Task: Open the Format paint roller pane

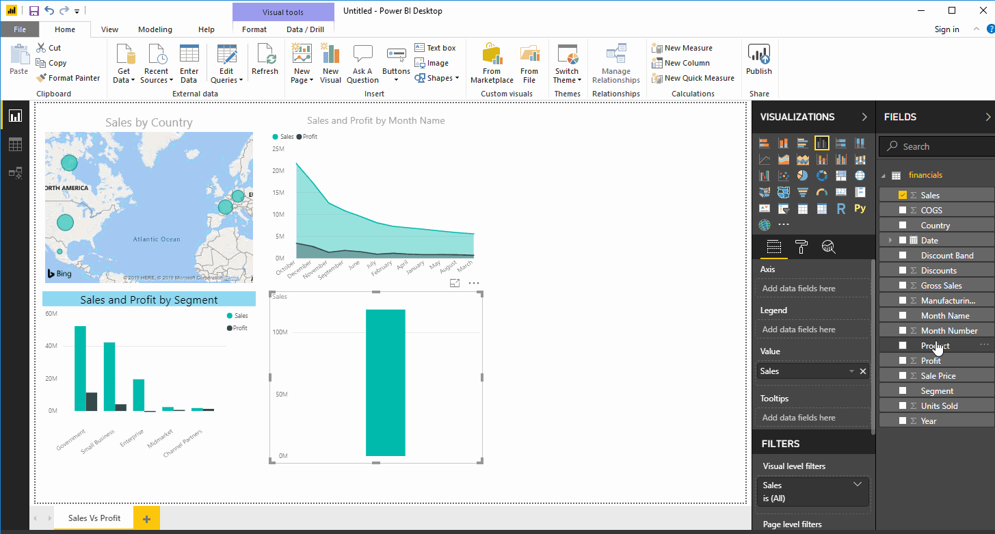Action: pos(801,247)
